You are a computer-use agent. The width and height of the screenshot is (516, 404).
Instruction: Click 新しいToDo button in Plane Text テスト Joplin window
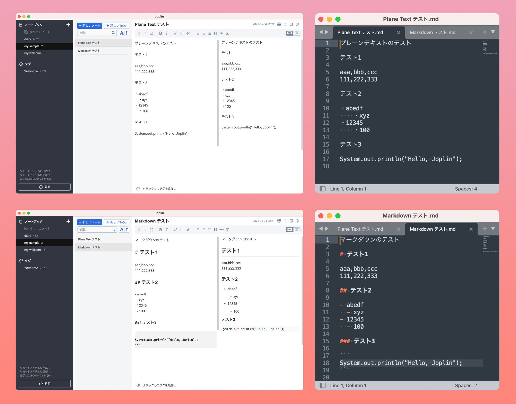(x=116, y=25)
